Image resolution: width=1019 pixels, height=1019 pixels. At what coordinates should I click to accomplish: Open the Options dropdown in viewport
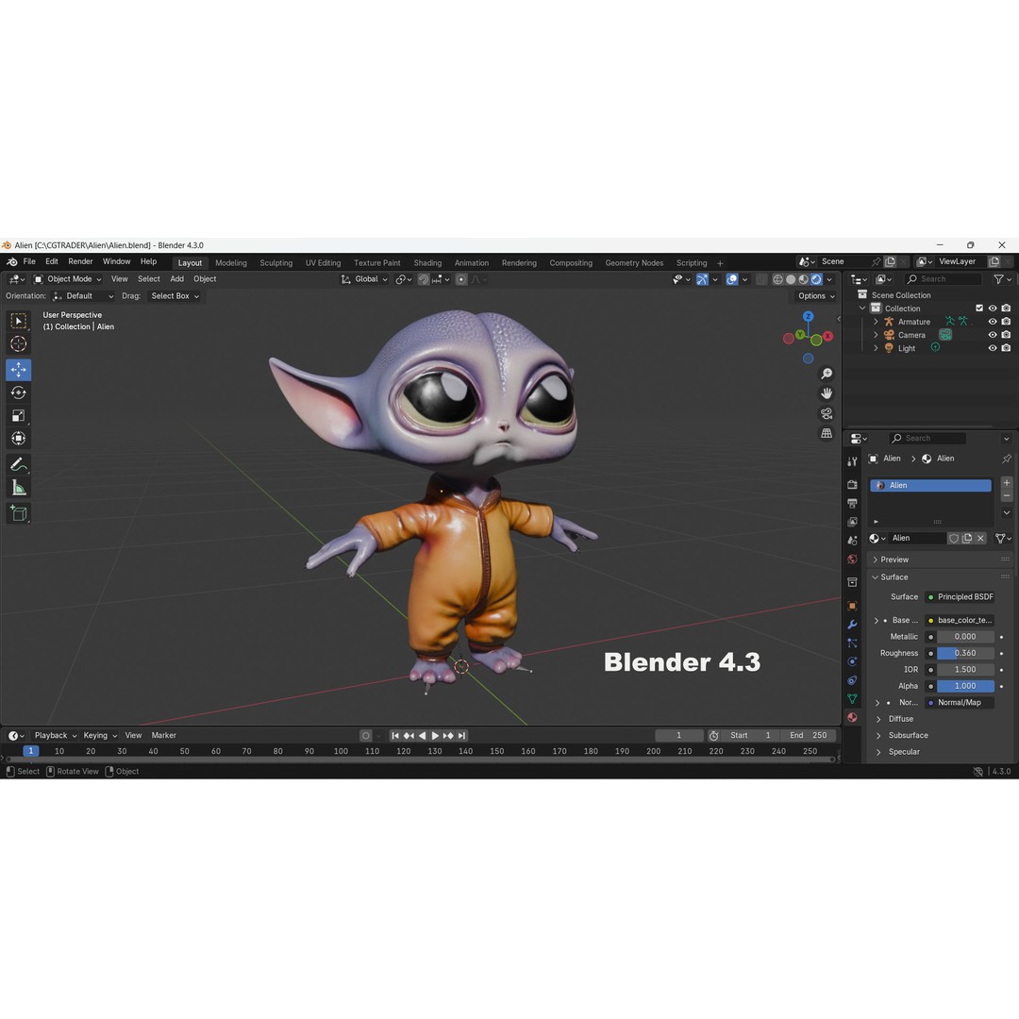pos(816,296)
